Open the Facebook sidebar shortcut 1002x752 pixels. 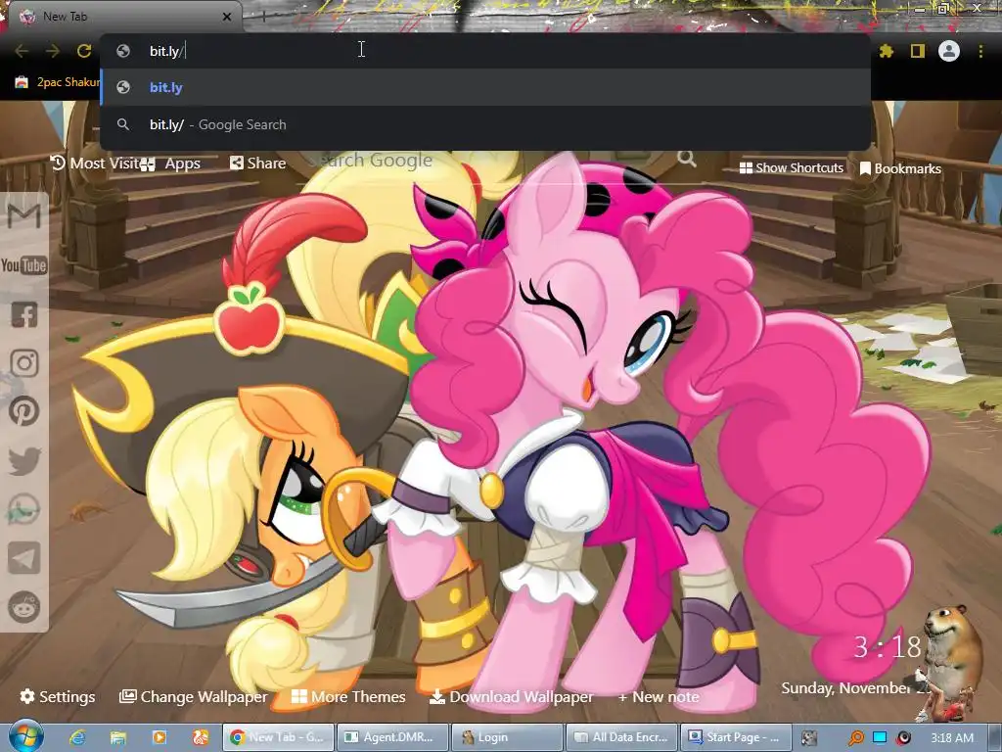[x=24, y=314]
